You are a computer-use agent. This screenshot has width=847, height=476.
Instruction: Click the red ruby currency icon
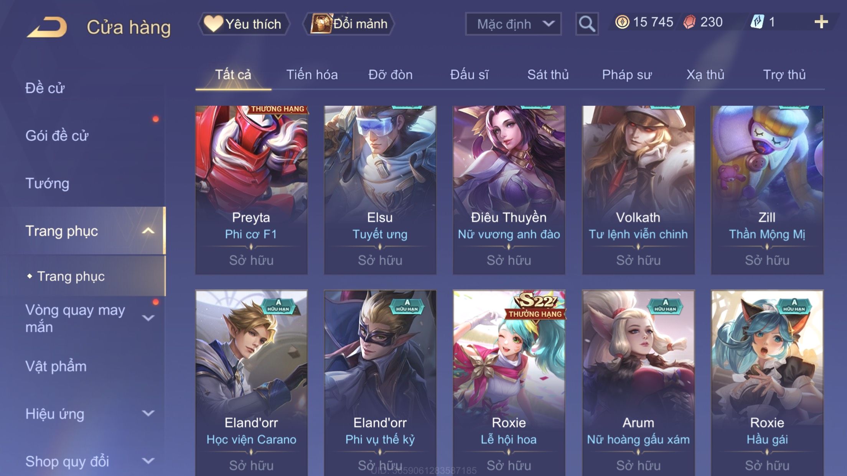click(x=690, y=22)
